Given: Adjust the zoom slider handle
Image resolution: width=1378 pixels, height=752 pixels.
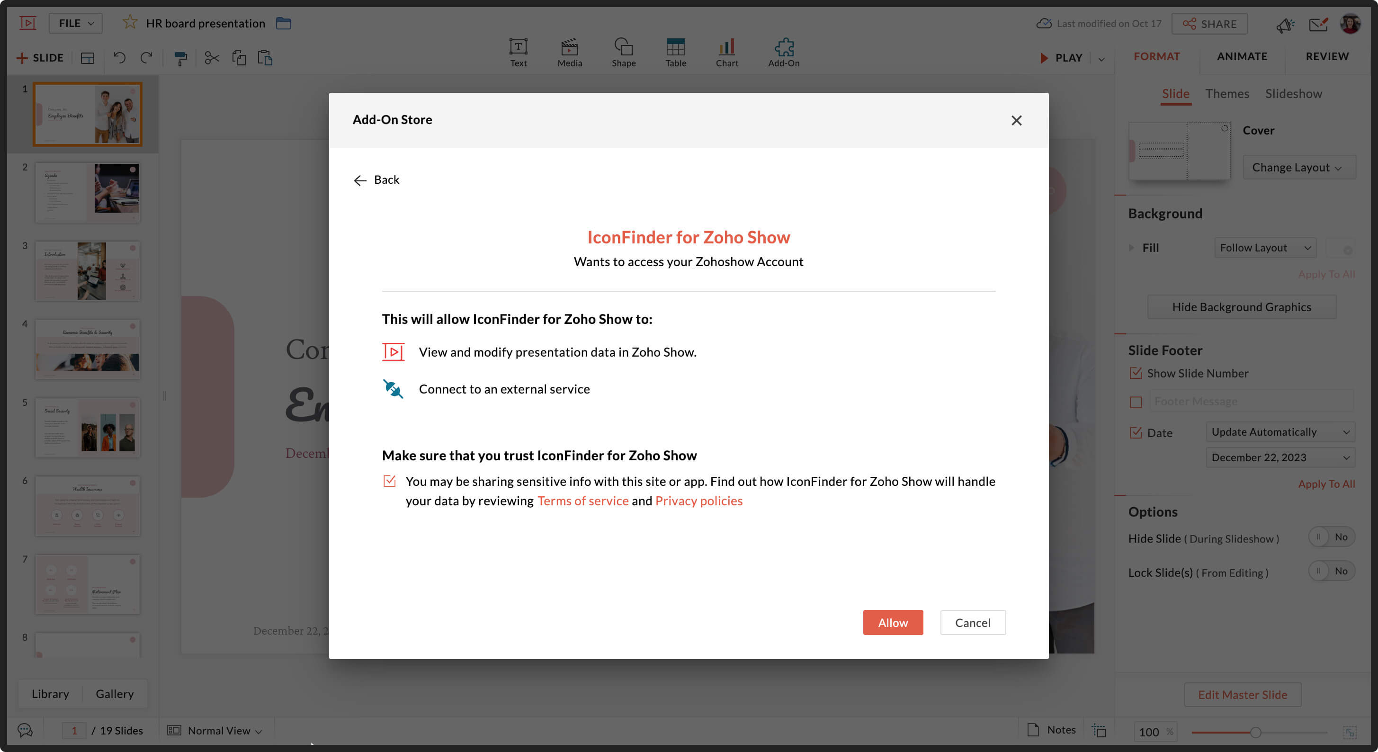Looking at the screenshot, I should [1255, 732].
